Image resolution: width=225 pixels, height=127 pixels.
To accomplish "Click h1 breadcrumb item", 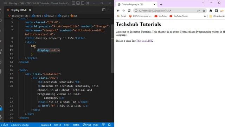I will tap(76, 16).
